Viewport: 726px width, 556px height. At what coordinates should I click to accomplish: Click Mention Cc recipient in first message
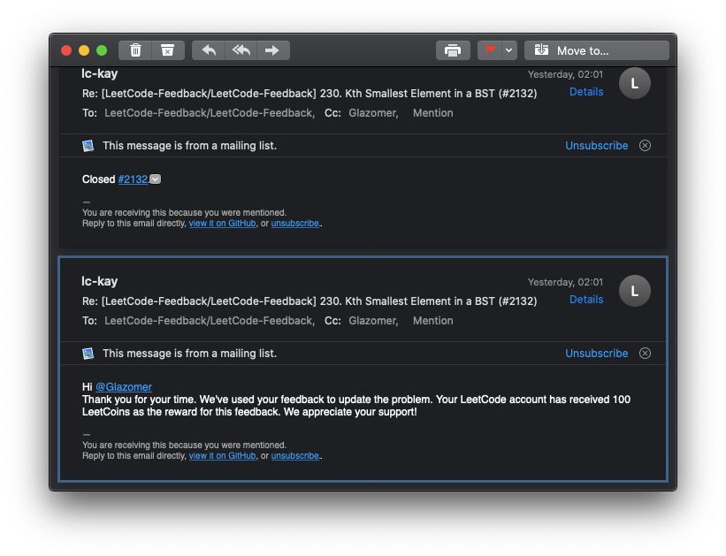(433, 113)
